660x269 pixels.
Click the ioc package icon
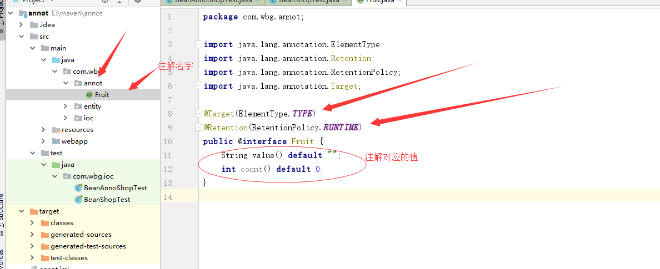78,118
